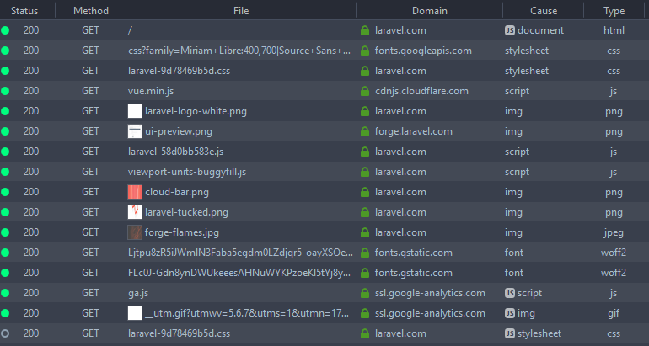Click the woff2 type on Ljtpu8zR5iJWmlN3 row
Image resolution: width=649 pixels, height=346 pixels.
pyautogui.click(x=614, y=253)
